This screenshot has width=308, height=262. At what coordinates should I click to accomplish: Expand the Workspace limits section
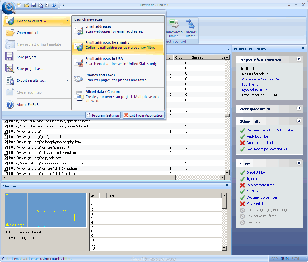[299, 108]
